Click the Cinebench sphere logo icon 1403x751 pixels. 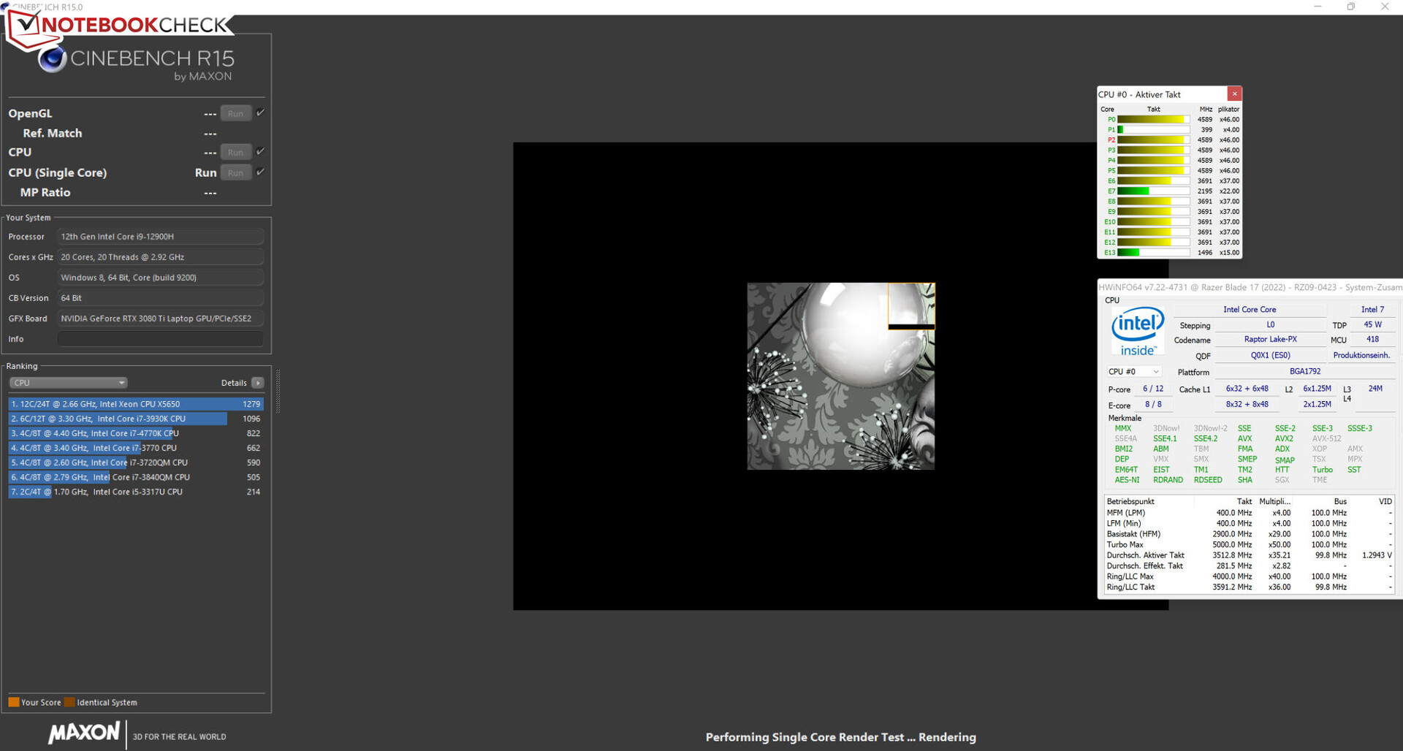53,59
